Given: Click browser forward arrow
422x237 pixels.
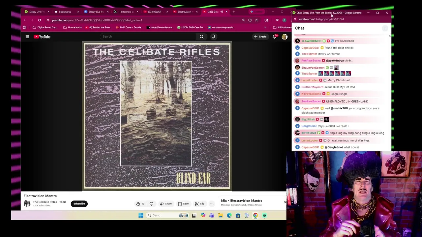Looking at the screenshot, I should pyautogui.click(x=32, y=20).
